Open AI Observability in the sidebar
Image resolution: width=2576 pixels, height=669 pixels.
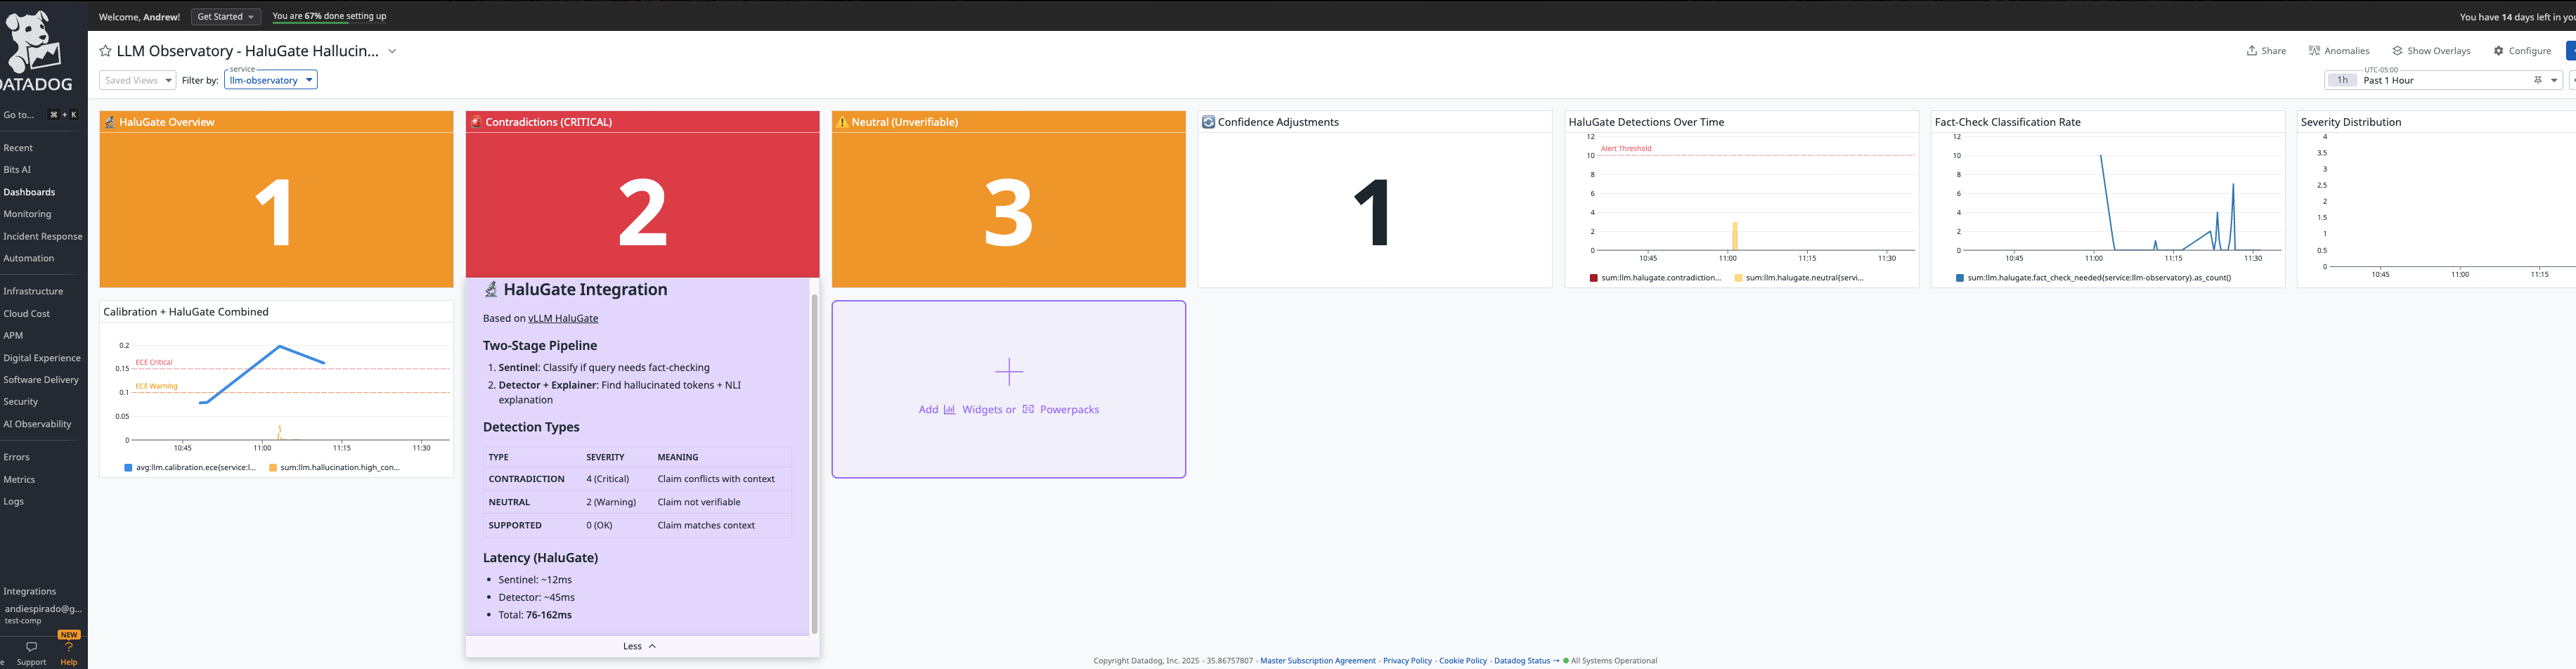pos(37,424)
